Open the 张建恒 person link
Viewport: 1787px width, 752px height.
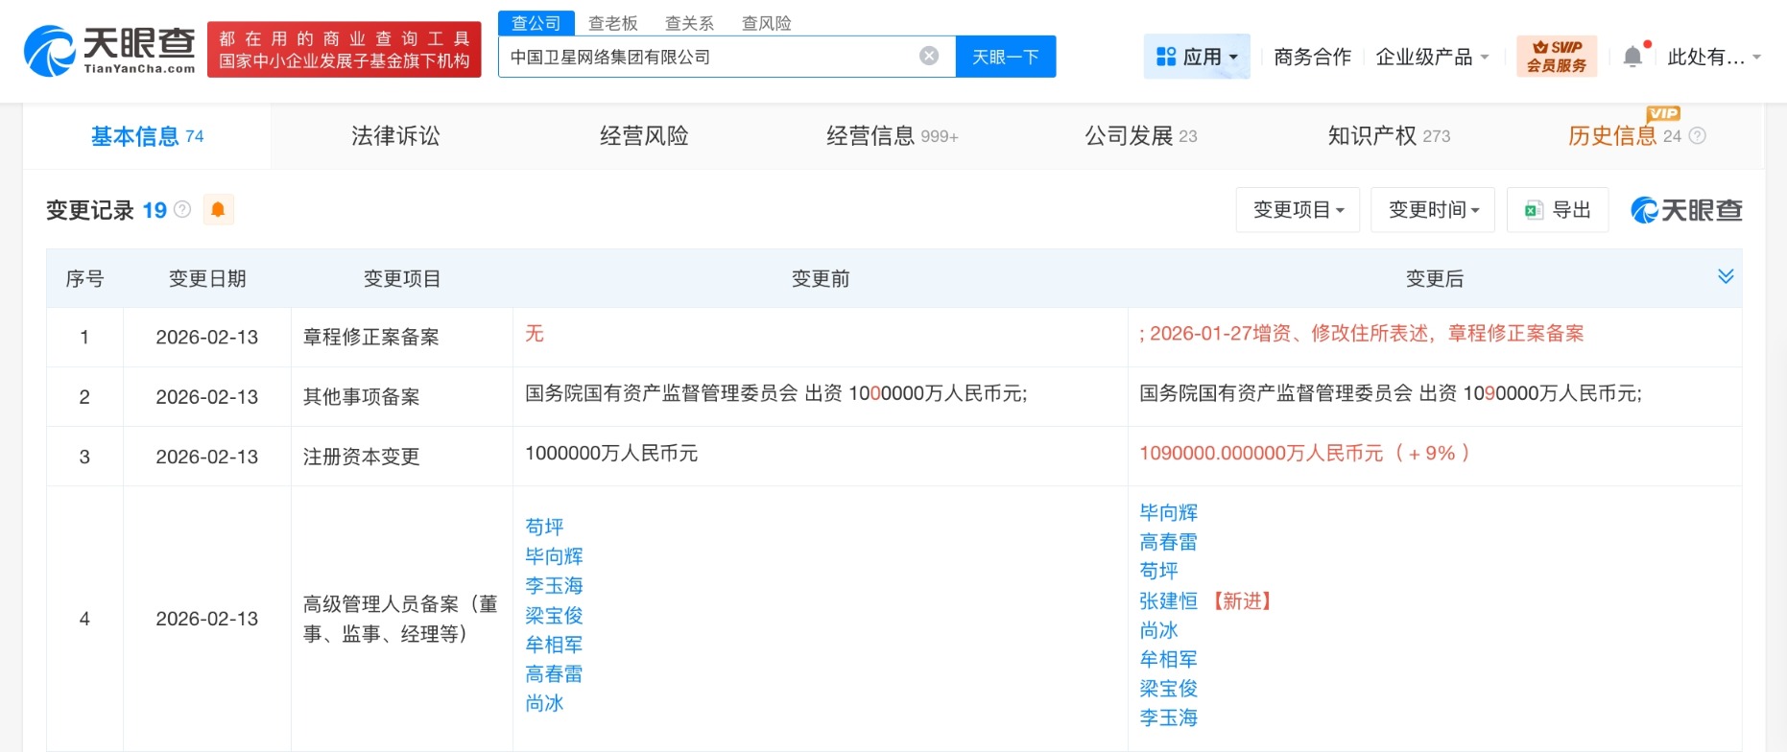click(x=1168, y=601)
